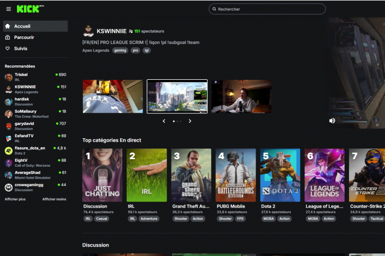Go to previous carousel slide arrow
385x256 pixels.
(x=164, y=121)
